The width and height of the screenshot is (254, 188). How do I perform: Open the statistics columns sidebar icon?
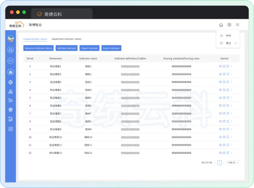[11, 100]
